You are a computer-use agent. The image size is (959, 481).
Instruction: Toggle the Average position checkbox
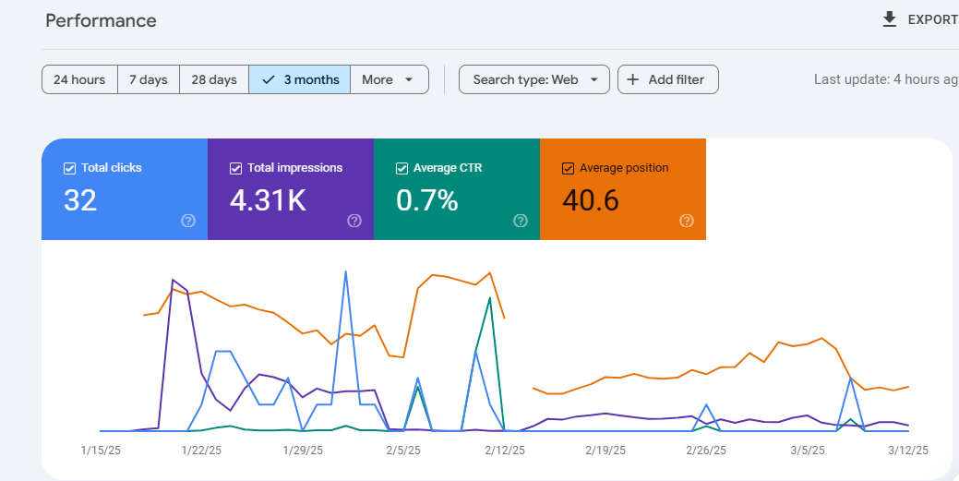[x=569, y=168]
